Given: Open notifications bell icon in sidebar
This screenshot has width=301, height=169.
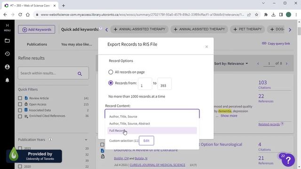Looking at the screenshot, I should (7, 80).
